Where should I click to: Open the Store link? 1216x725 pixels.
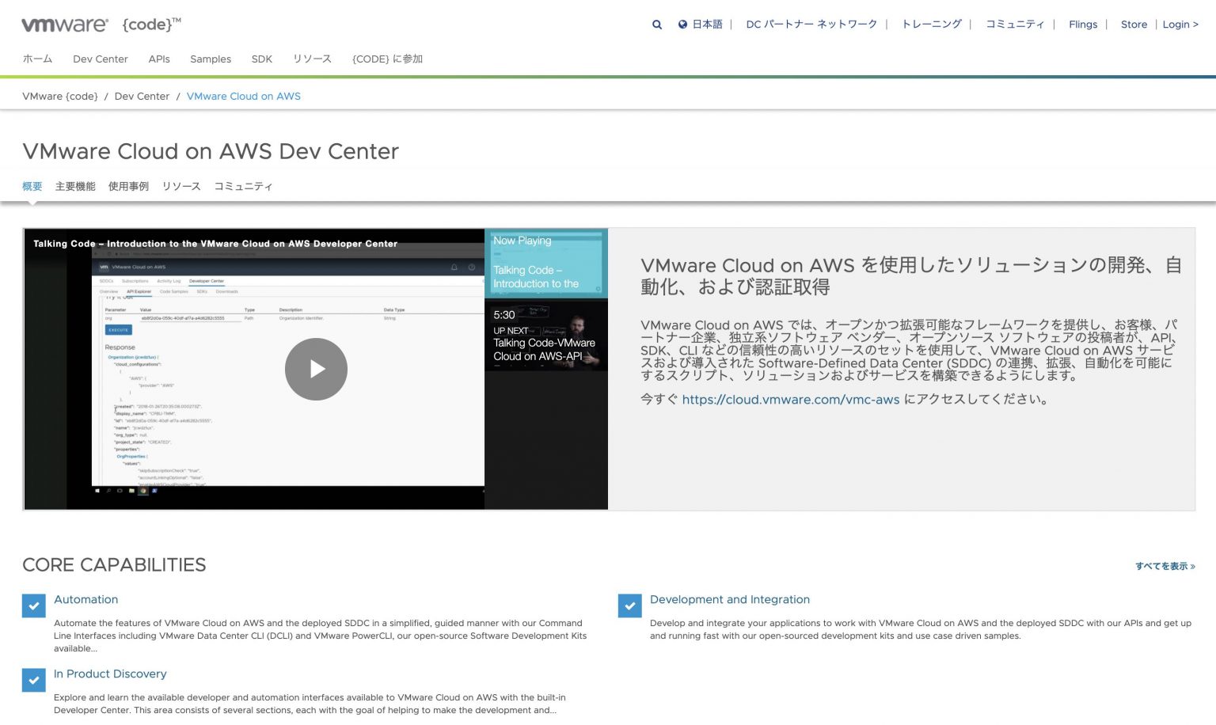1134,25
